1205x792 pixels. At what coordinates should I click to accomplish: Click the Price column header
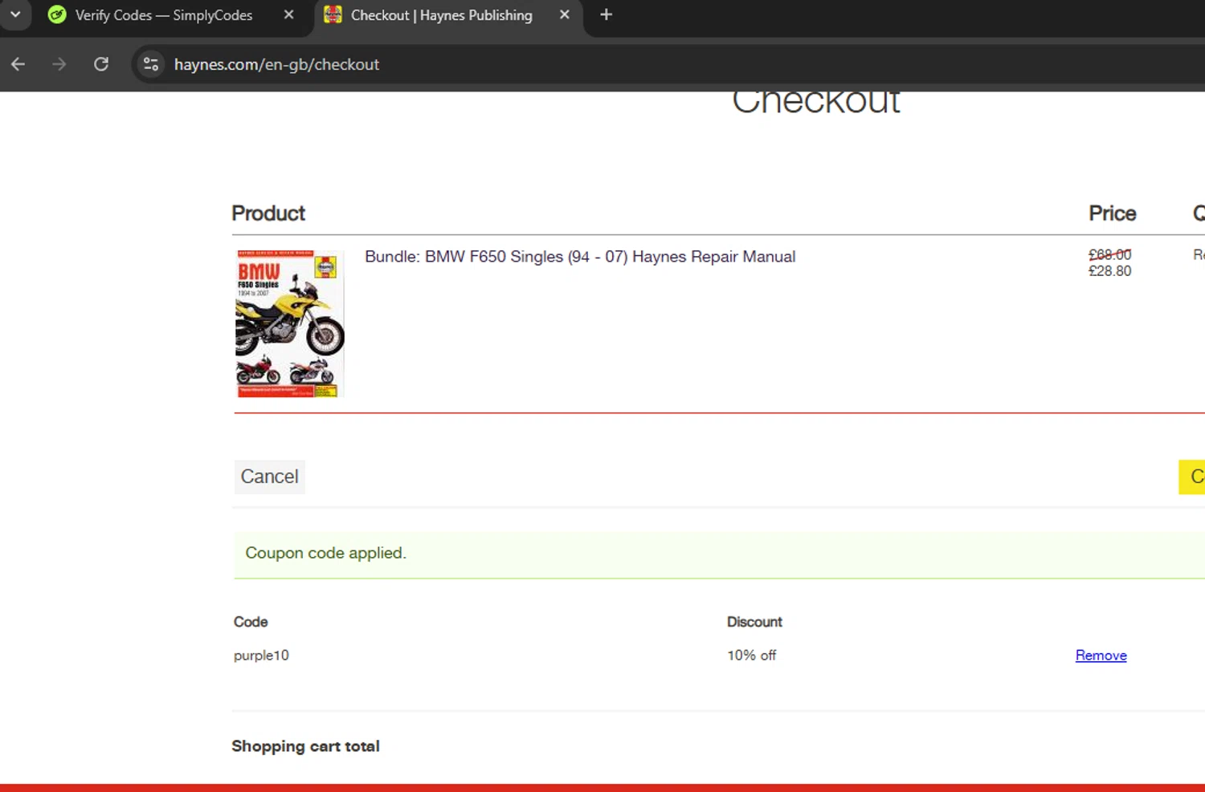coord(1113,213)
